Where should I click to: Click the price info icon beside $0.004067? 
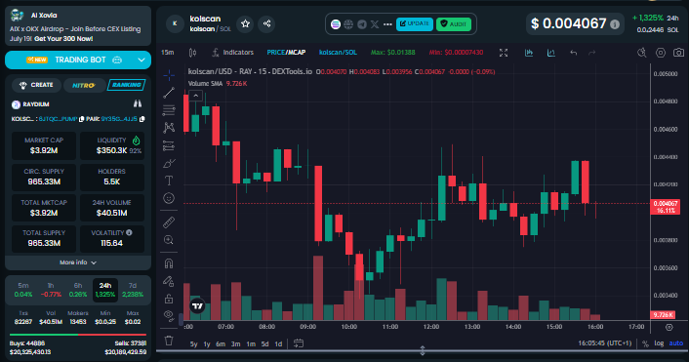click(x=615, y=24)
